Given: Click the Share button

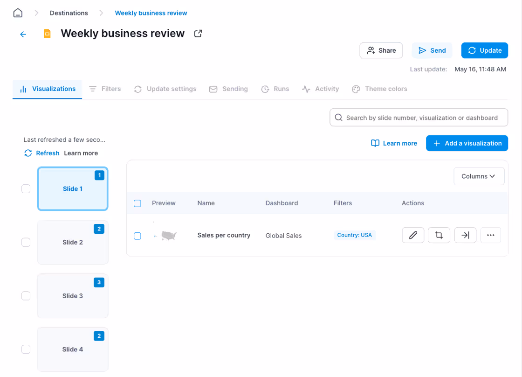Looking at the screenshot, I should click(x=381, y=50).
